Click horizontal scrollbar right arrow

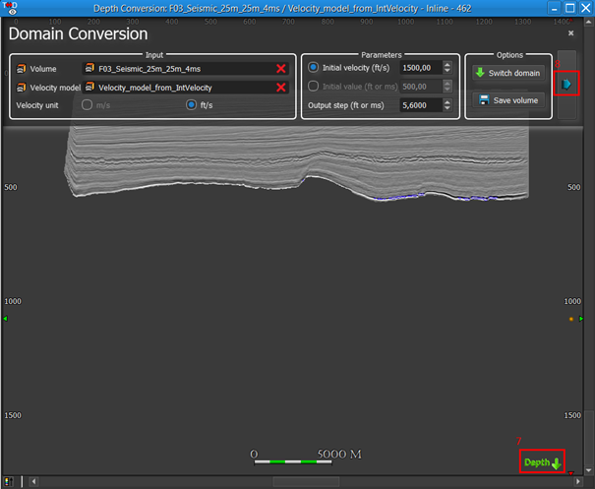point(578,481)
